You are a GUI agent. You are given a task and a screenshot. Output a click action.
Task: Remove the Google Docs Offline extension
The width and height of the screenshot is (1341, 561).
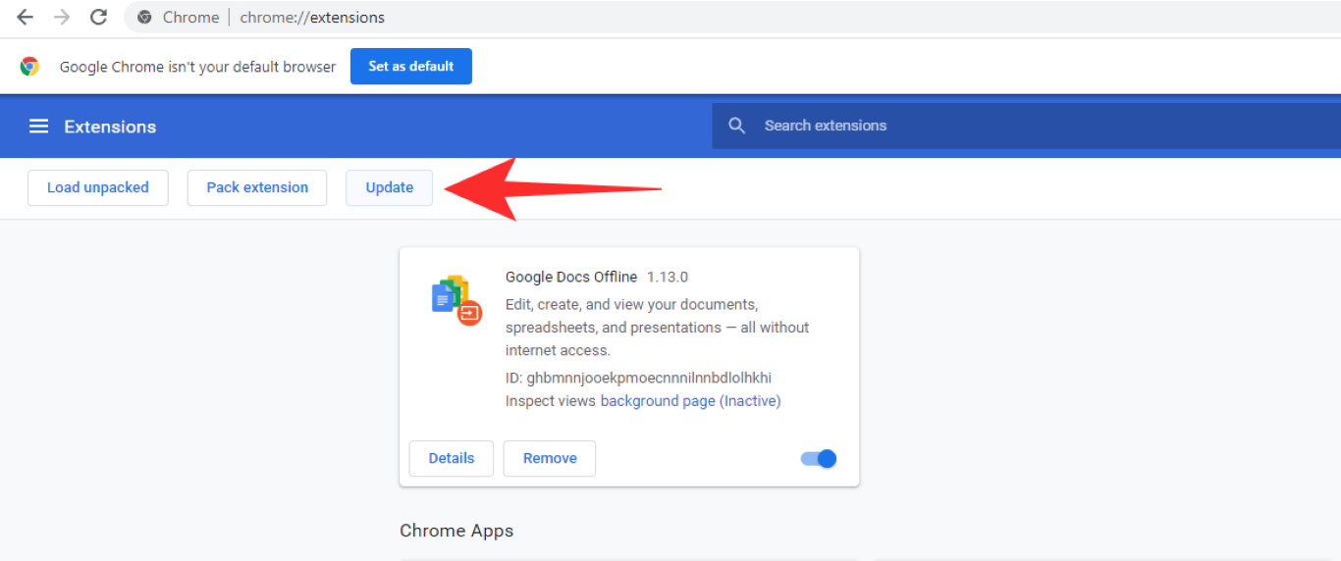pos(550,458)
